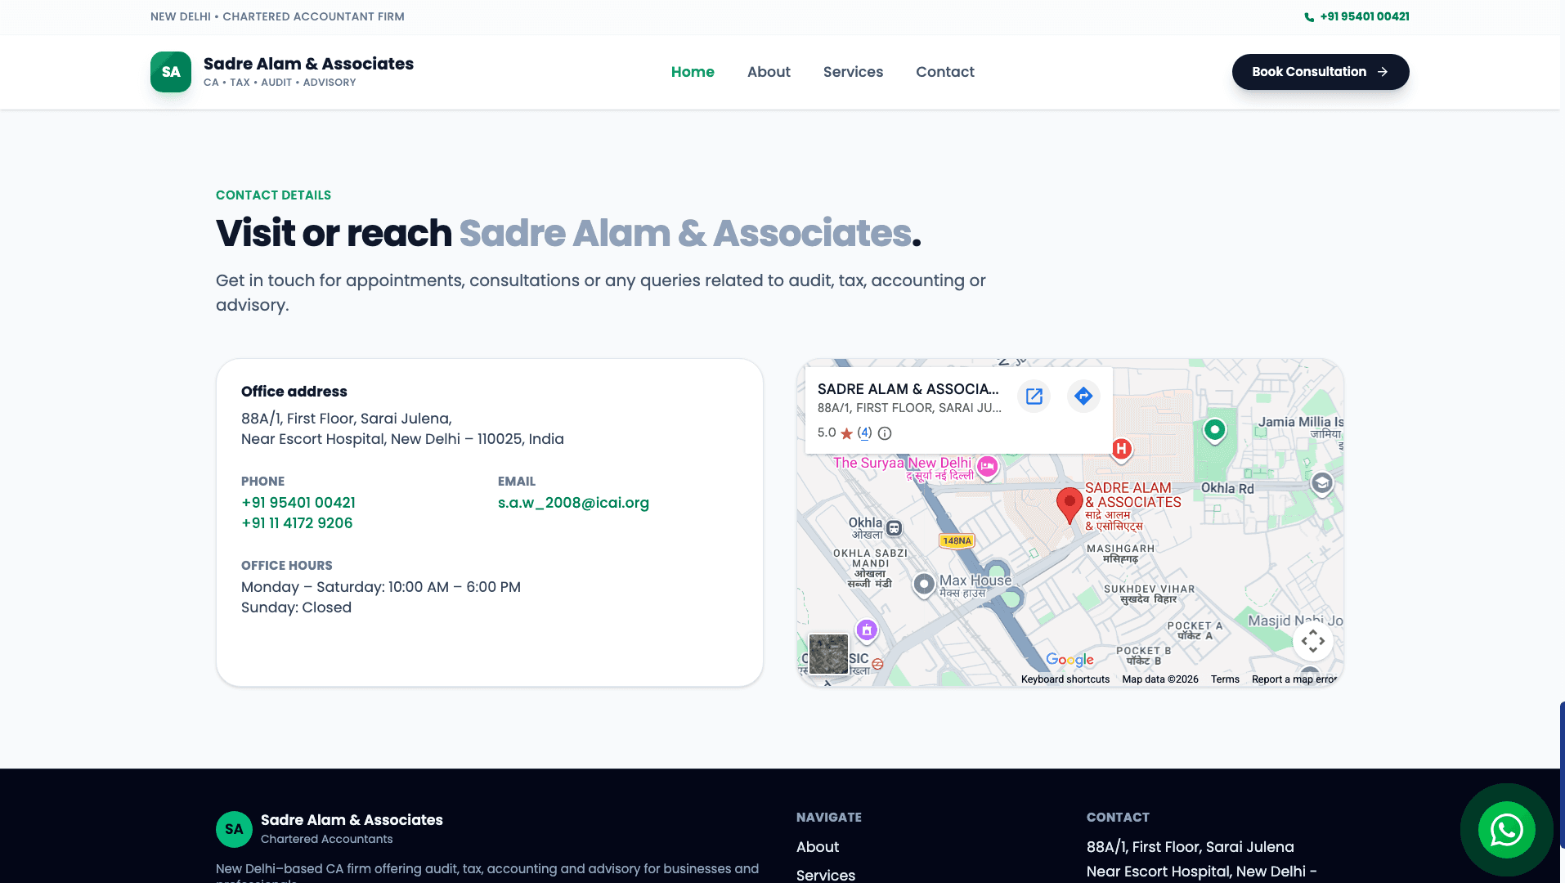Open Contact in navigation menu
The image size is (1565, 883).
click(945, 72)
